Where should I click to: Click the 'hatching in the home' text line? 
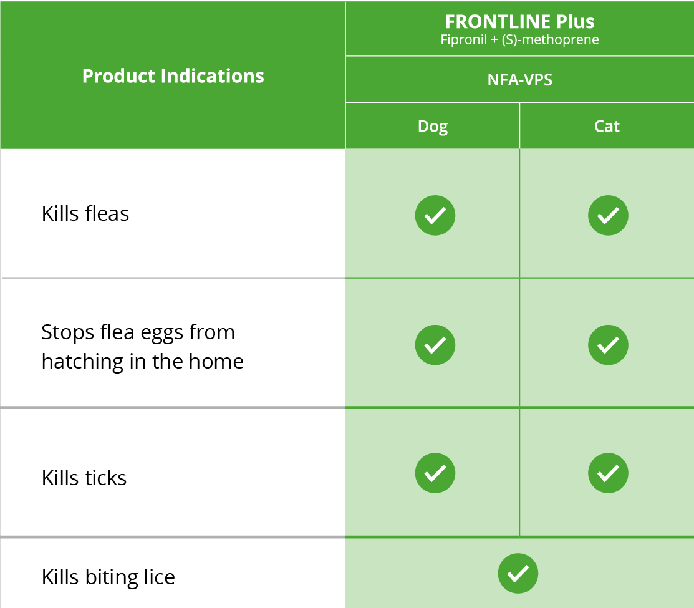tap(142, 361)
